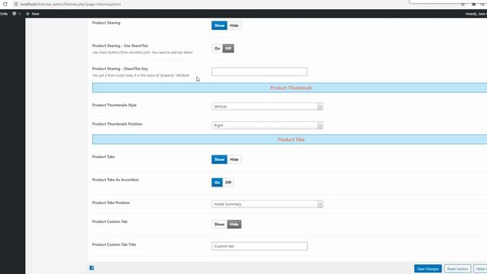Bookmark this page with star icon
This screenshot has height=274, width=487.
463,5
